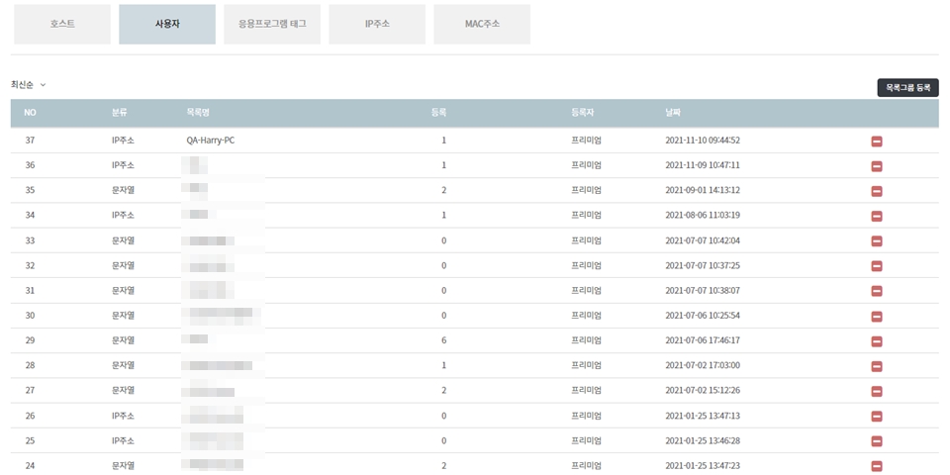
Task: Click the 날짜 column header
Action: point(673,113)
